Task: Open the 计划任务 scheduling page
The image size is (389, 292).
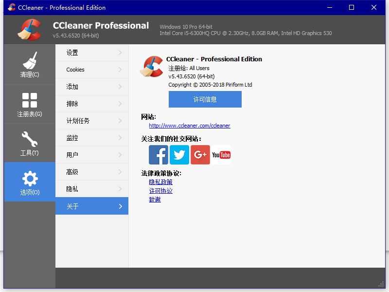Action: coord(92,121)
